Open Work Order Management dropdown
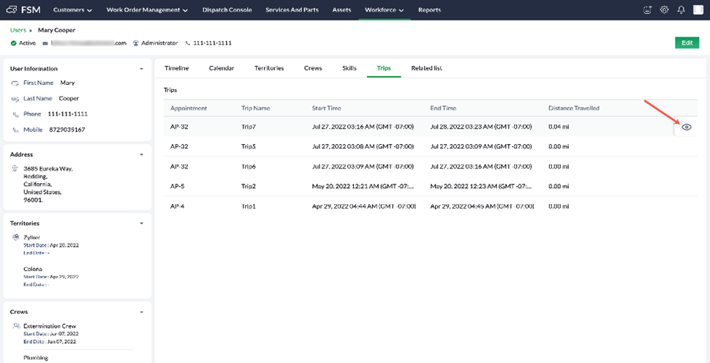 (x=147, y=10)
